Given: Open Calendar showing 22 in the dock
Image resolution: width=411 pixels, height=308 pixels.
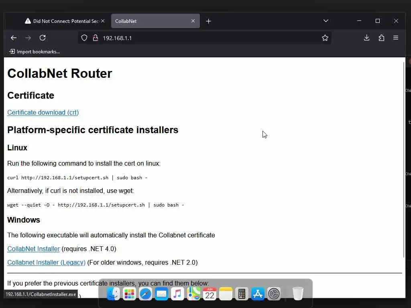Looking at the screenshot, I should 210,294.
